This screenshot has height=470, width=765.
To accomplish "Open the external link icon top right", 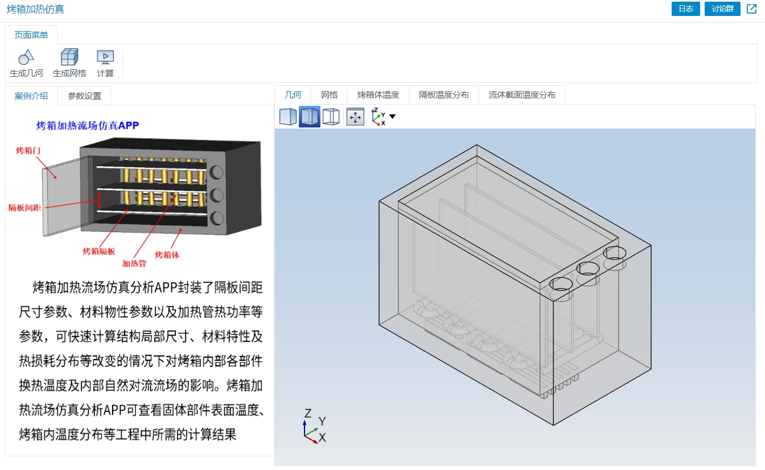I will coord(752,9).
